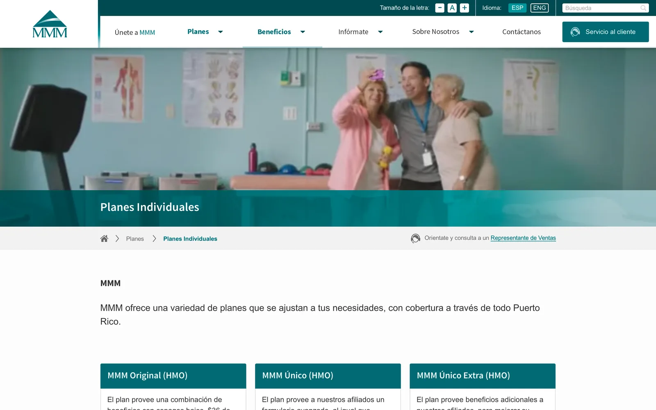Open the MMM Único Extra (HMO) card header
This screenshot has height=410, width=656.
pos(482,376)
